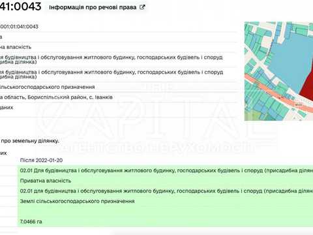The image size is (313, 235).
Task: Click the external link icon beside речові права
Action: pos(142,7)
